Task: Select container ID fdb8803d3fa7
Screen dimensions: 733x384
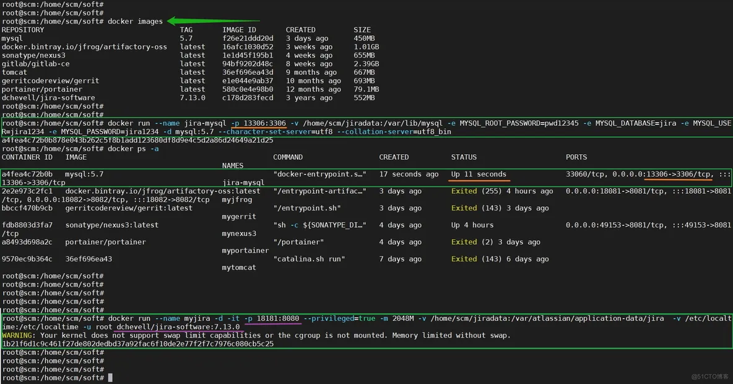Action: (x=27, y=225)
